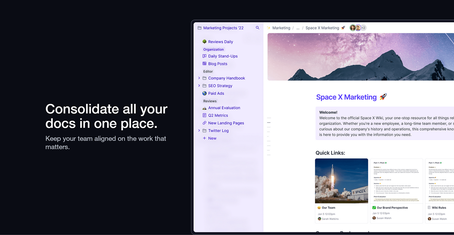Click the sparkle icon before Marketing breadcrumb
This screenshot has width=454, height=235.
point(269,28)
